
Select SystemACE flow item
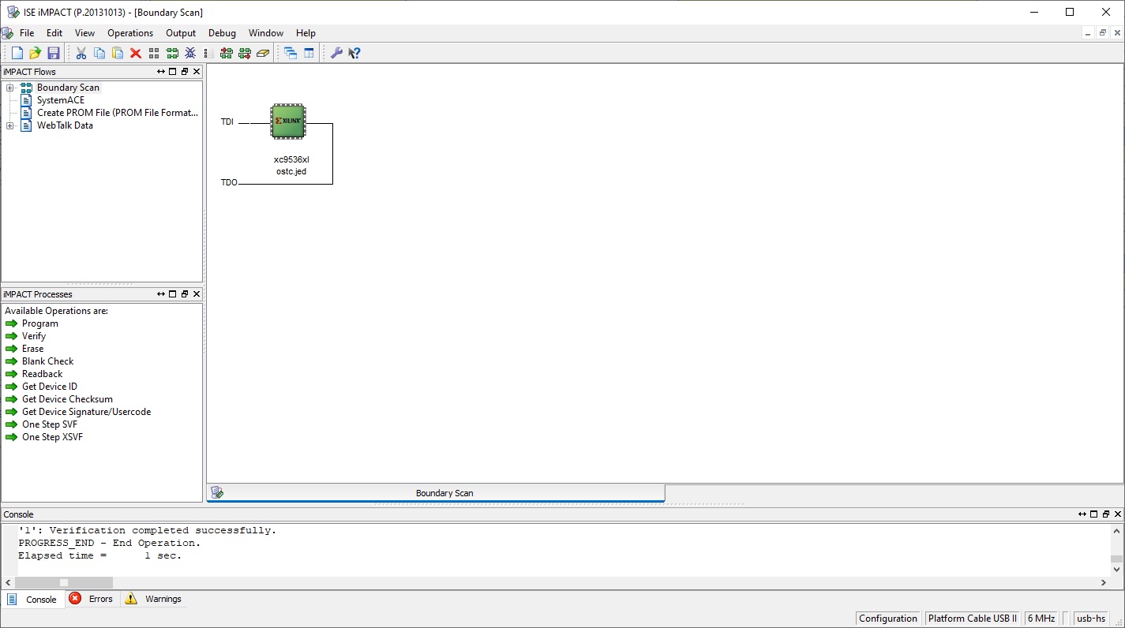tap(61, 100)
